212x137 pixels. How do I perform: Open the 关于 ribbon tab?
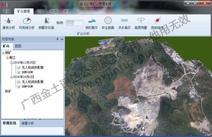point(67,11)
